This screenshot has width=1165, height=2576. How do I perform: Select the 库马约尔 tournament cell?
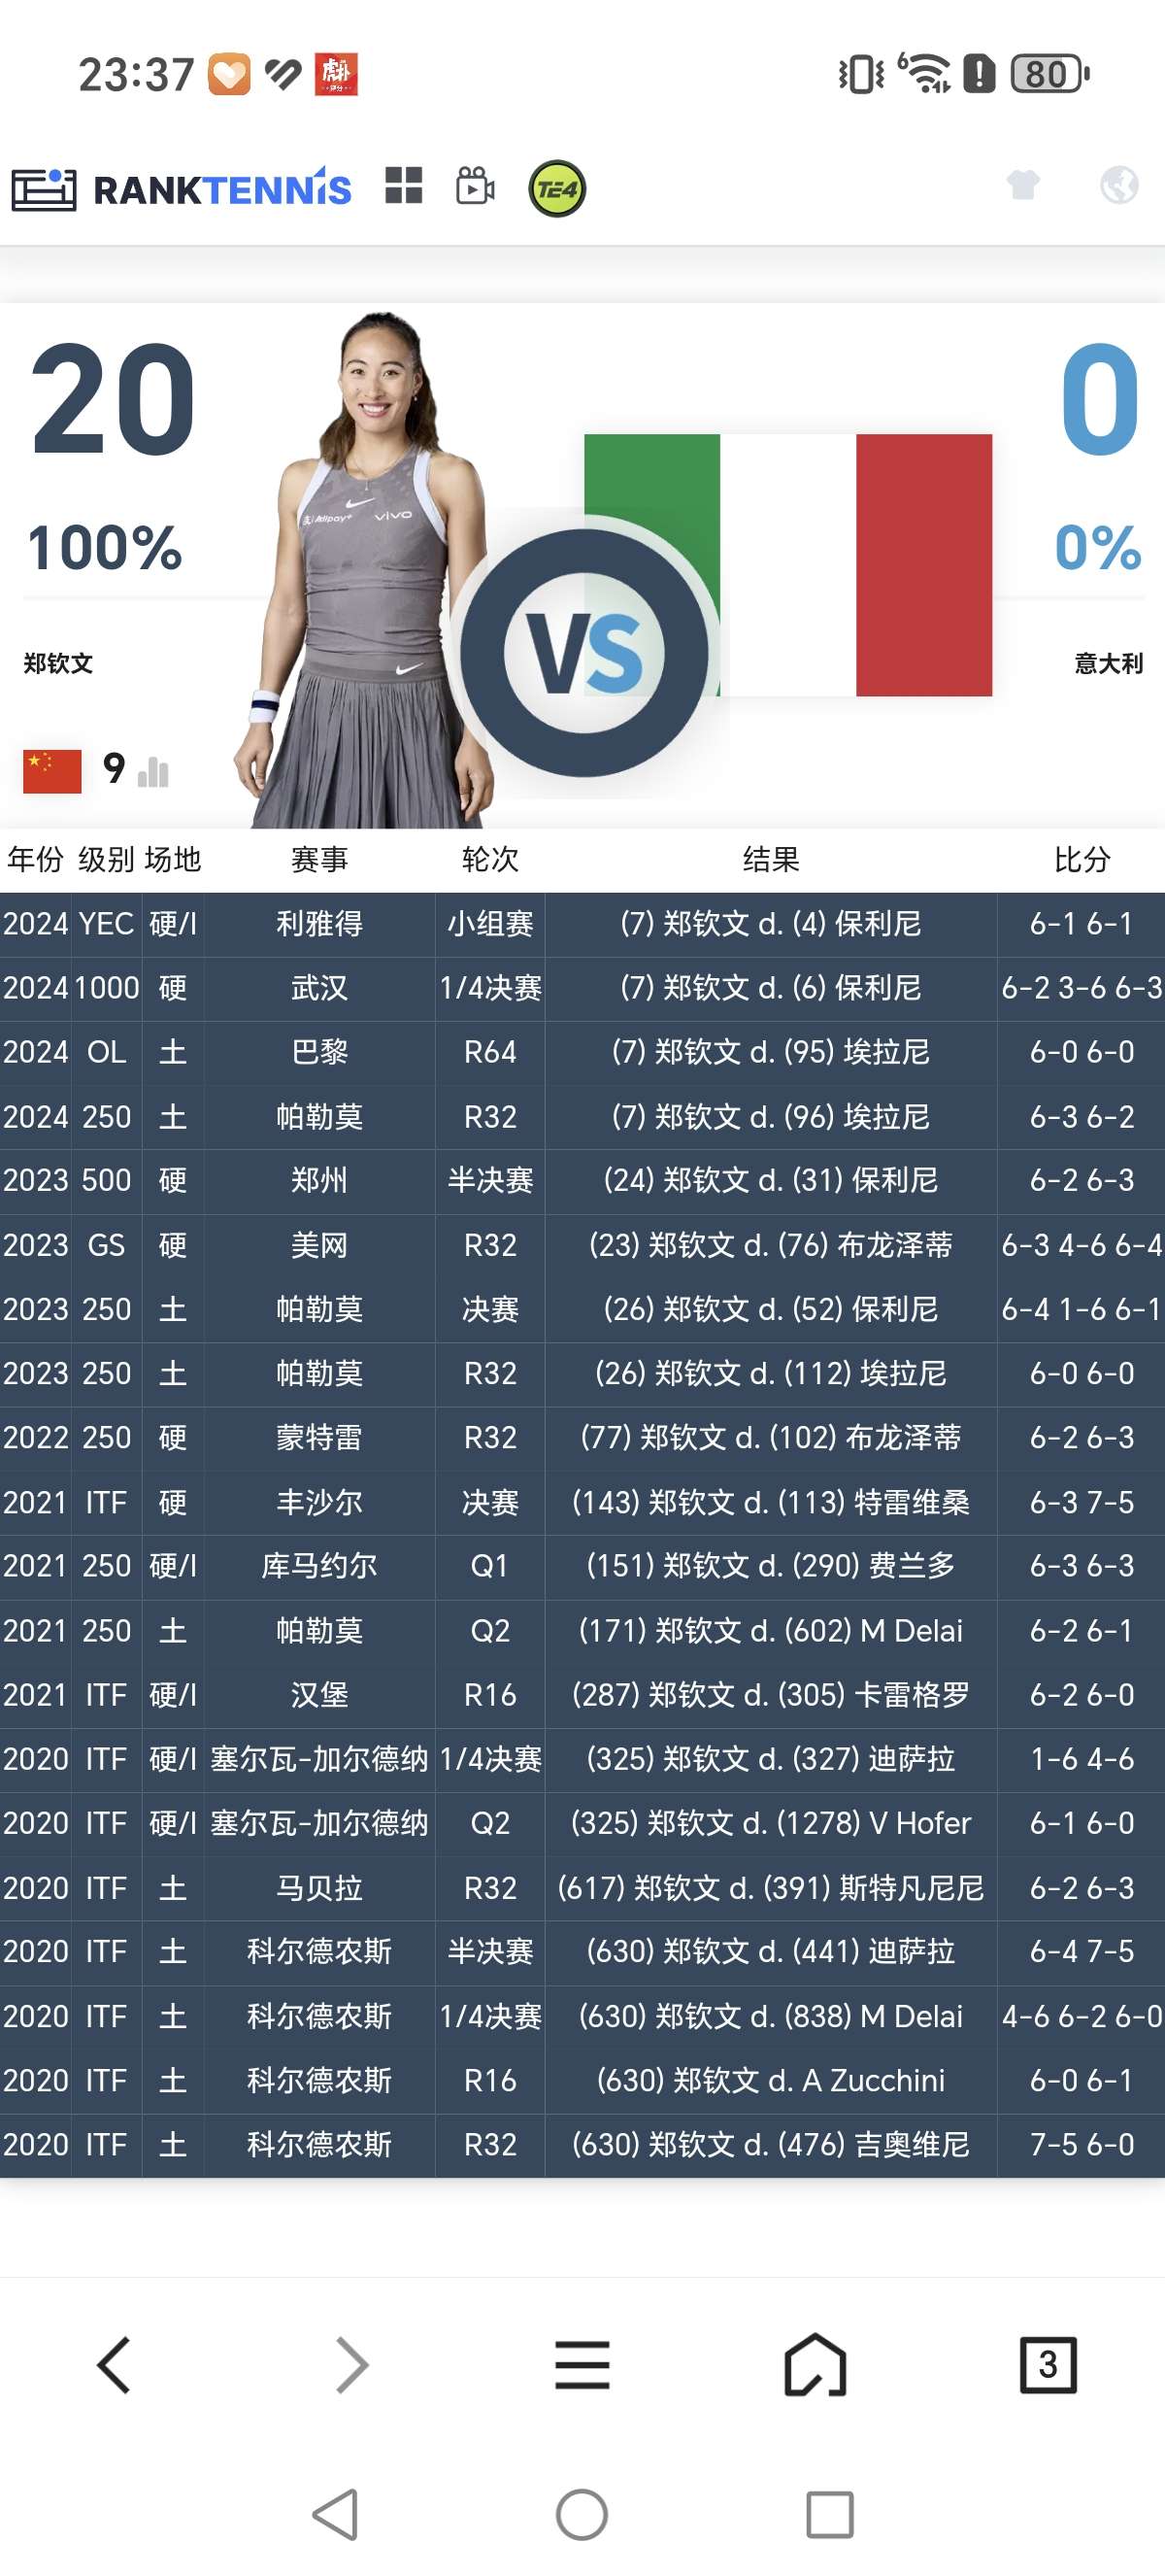[x=319, y=1565]
